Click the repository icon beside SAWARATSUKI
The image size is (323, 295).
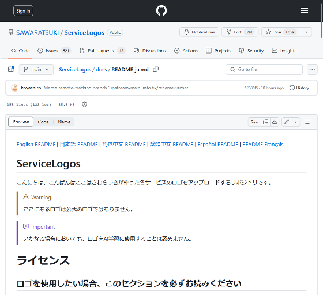click(11, 32)
